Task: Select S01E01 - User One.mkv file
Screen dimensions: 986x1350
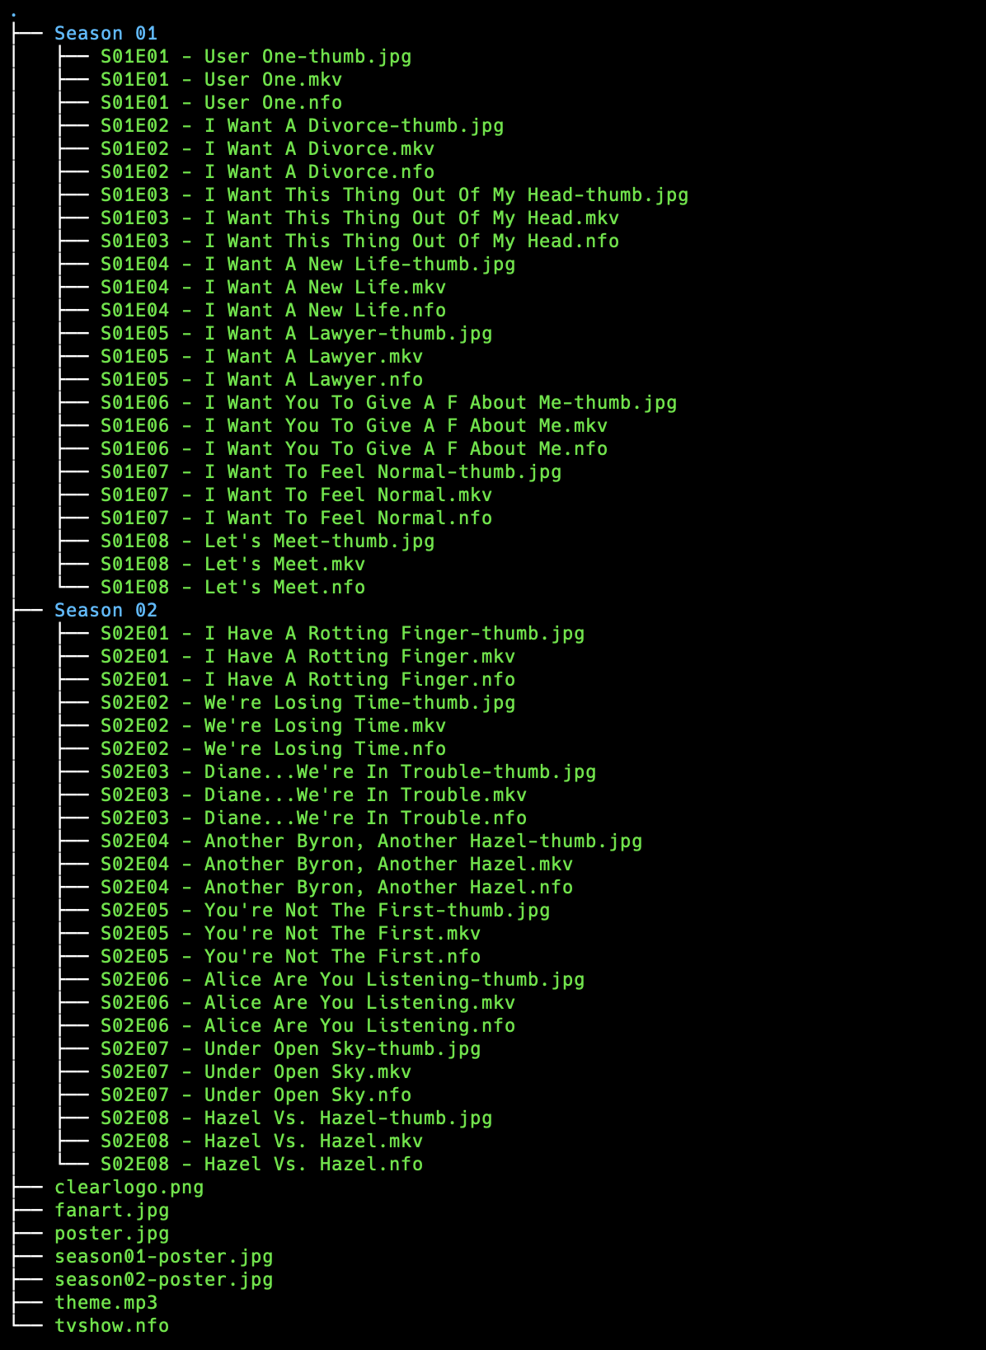Action: click(x=221, y=80)
